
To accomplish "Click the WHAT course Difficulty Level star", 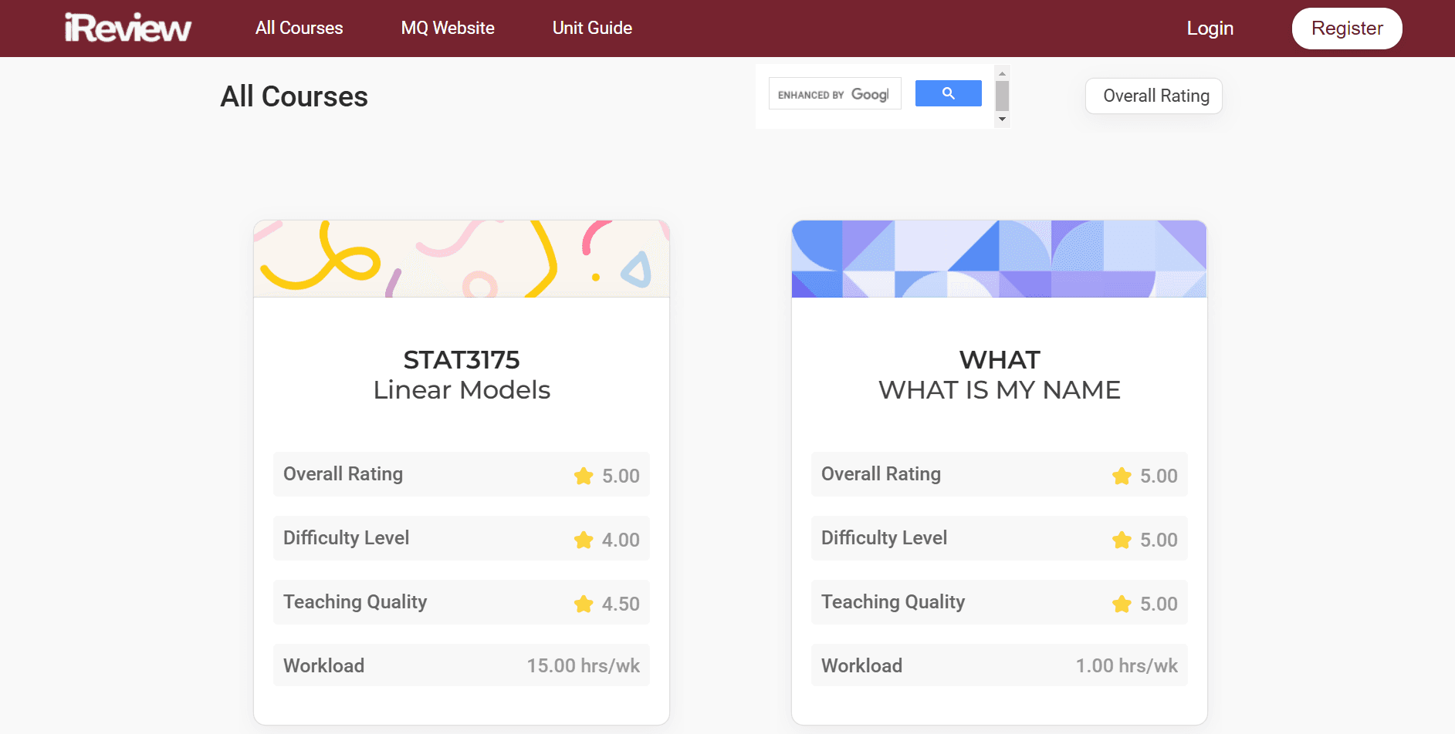I will [x=1122, y=540].
